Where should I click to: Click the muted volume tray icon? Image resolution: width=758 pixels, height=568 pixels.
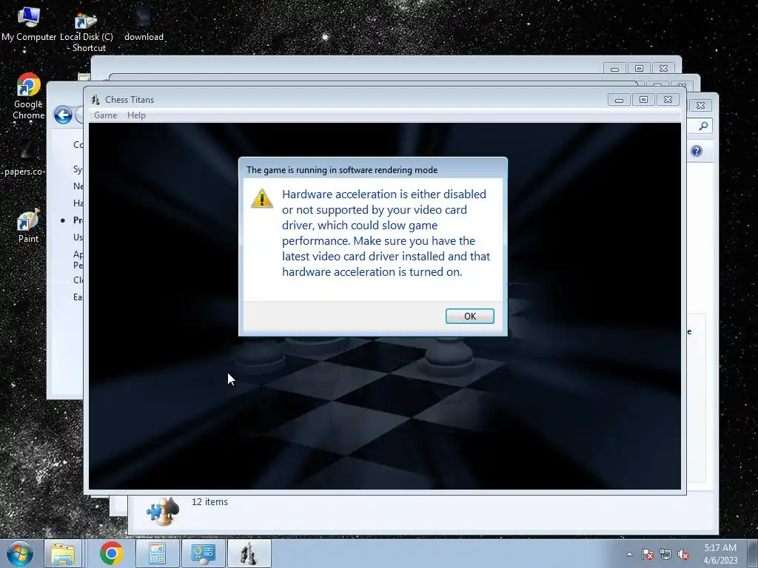tap(683, 554)
